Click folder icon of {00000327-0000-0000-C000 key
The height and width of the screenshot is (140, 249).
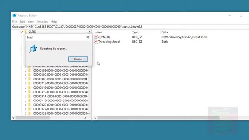tap(30, 109)
